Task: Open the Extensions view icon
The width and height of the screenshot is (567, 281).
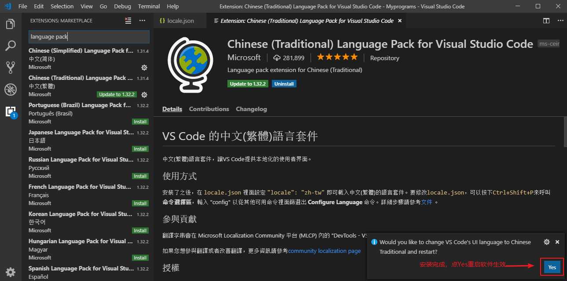Action: (x=11, y=112)
